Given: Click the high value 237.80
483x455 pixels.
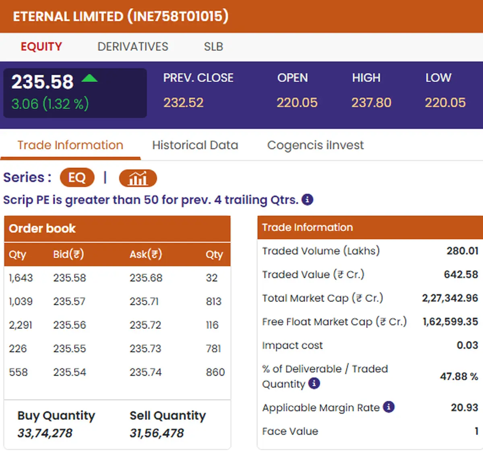Looking at the screenshot, I should [371, 103].
